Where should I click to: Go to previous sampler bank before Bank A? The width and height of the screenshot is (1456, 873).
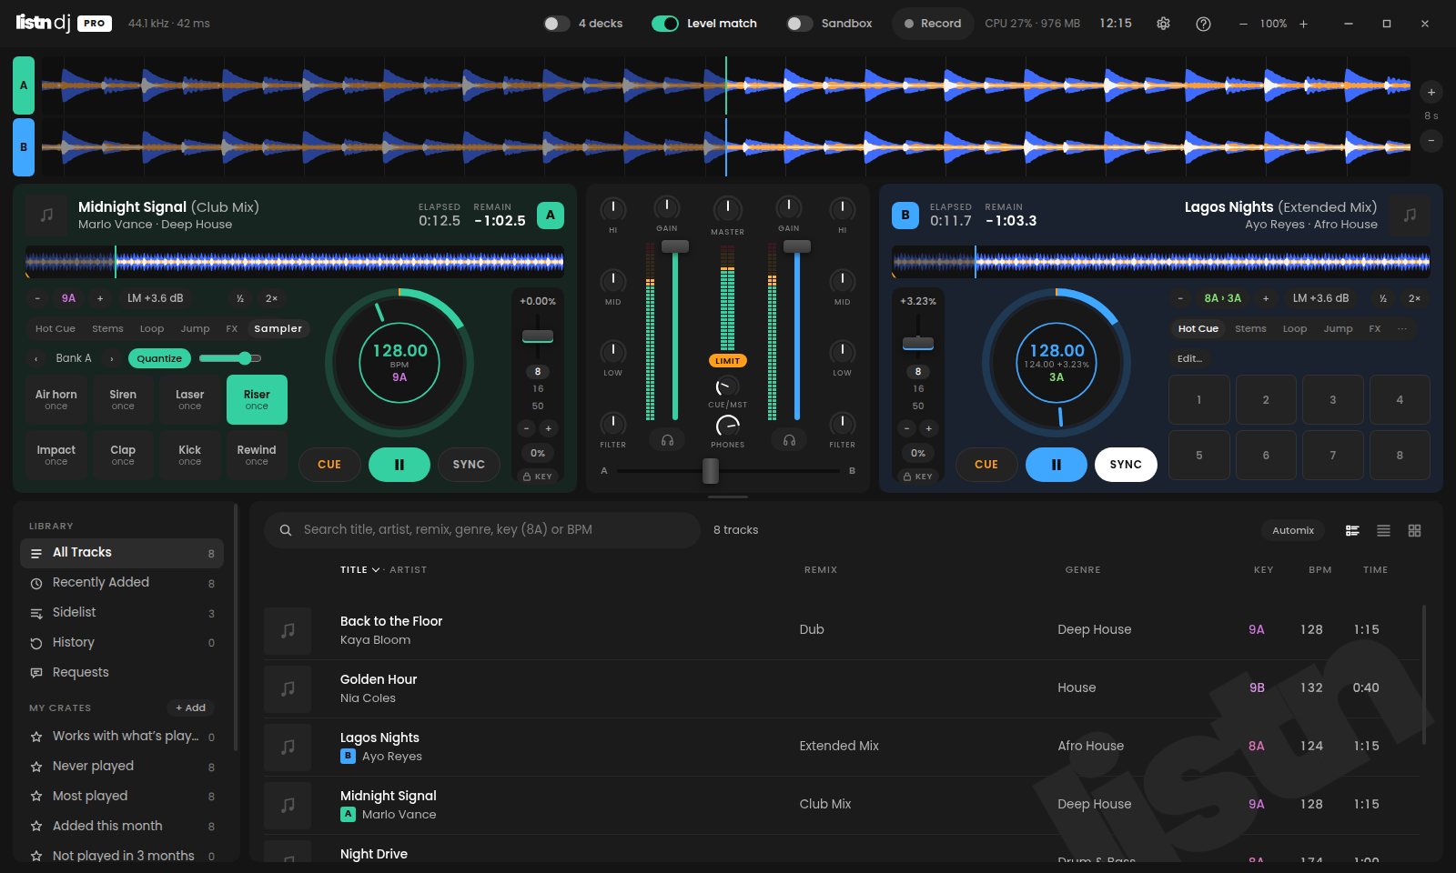[36, 358]
